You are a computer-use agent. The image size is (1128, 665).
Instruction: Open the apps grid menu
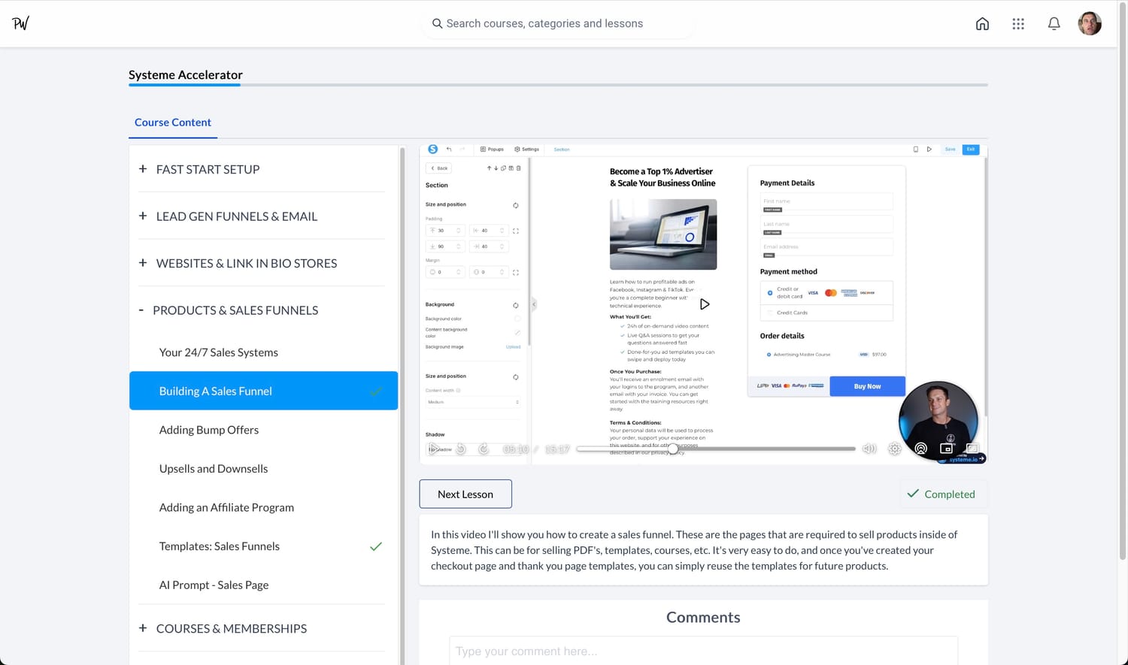(1018, 23)
